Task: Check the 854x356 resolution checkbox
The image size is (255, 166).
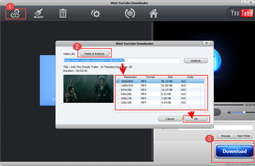Action: (x=118, y=89)
